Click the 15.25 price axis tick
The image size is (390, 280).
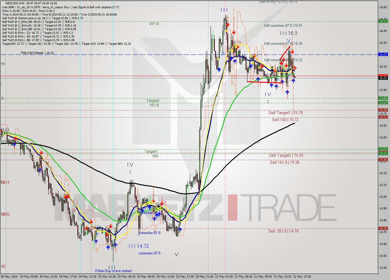pos(383,173)
